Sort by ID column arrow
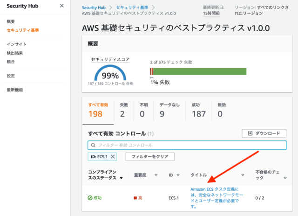298x216 pixels. pos(178,175)
